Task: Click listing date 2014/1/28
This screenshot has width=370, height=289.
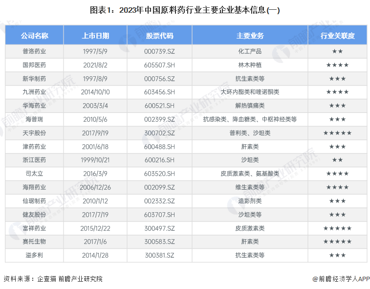Action: pos(95,255)
